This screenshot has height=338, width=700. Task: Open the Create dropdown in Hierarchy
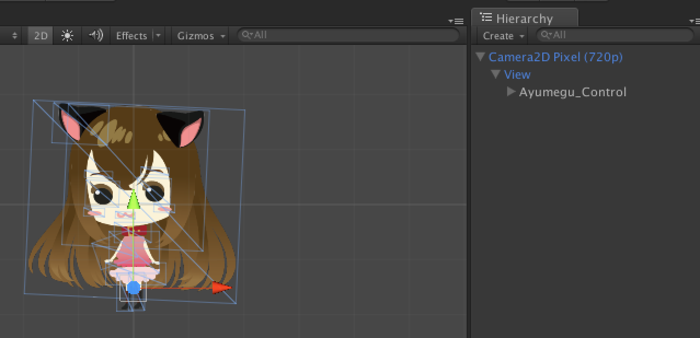pos(503,36)
